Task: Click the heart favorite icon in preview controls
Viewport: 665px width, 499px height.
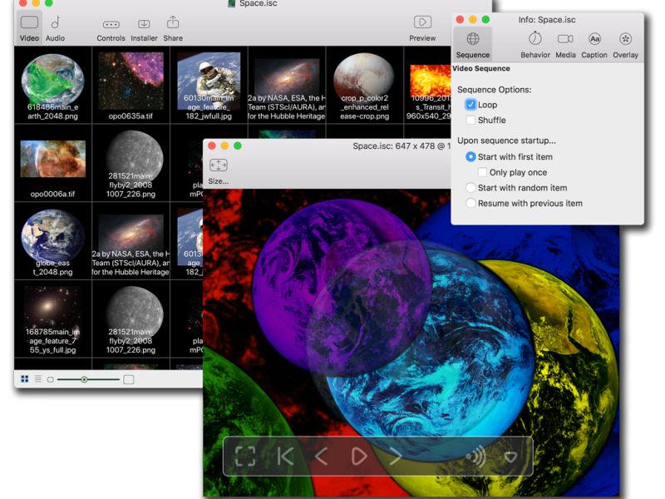Action: pyautogui.click(x=510, y=457)
